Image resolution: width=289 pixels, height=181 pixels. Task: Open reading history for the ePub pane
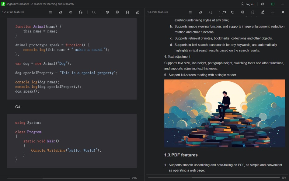pyautogui.click(x=107, y=12)
